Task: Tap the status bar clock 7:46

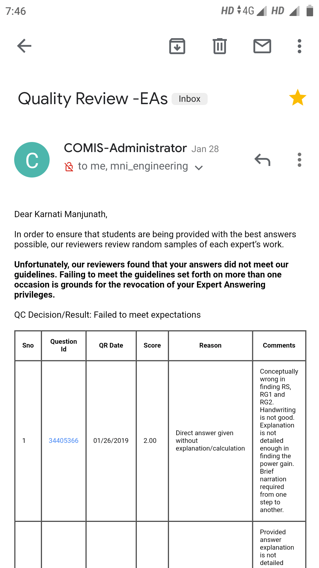Action: pyautogui.click(x=16, y=11)
